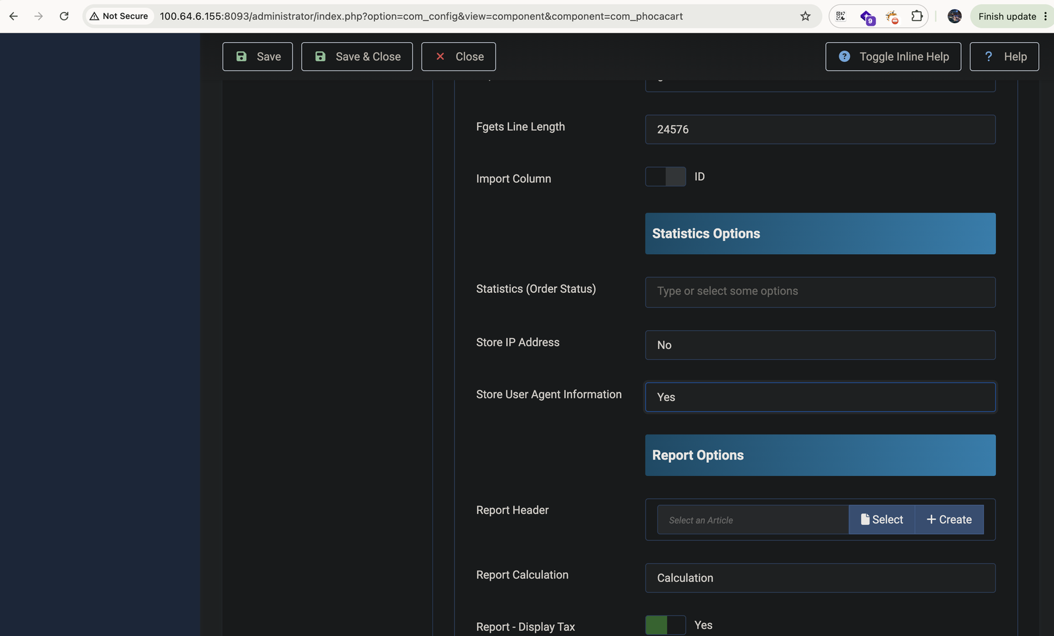Click the Select an Article field
This screenshot has height=636, width=1054.
753,519
